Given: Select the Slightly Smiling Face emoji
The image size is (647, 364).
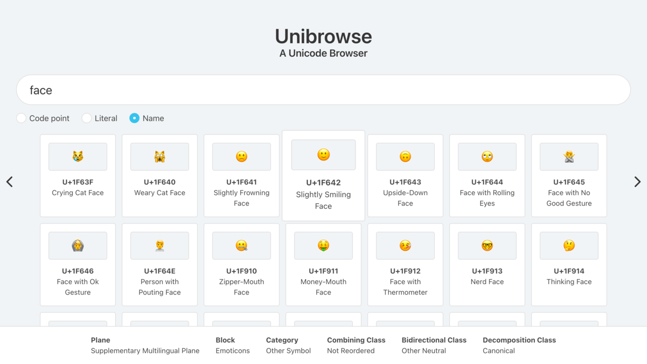Looking at the screenshot, I should click(x=323, y=155).
